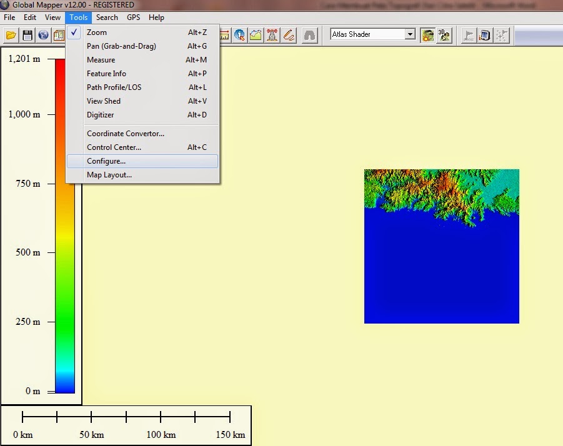Open the Search menu
The height and width of the screenshot is (446, 563).
tap(107, 17)
